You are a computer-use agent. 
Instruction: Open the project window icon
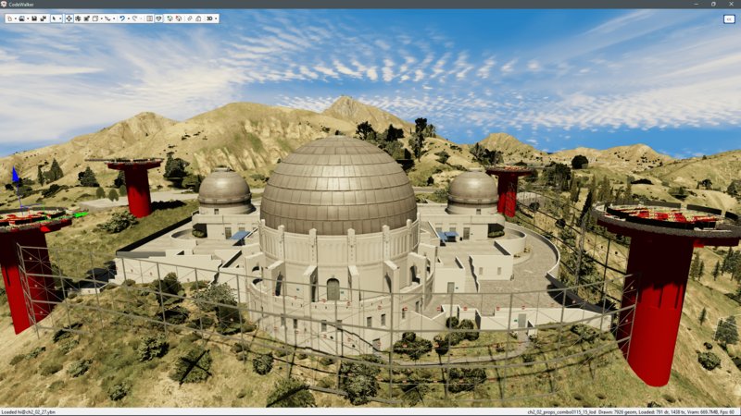click(x=158, y=18)
